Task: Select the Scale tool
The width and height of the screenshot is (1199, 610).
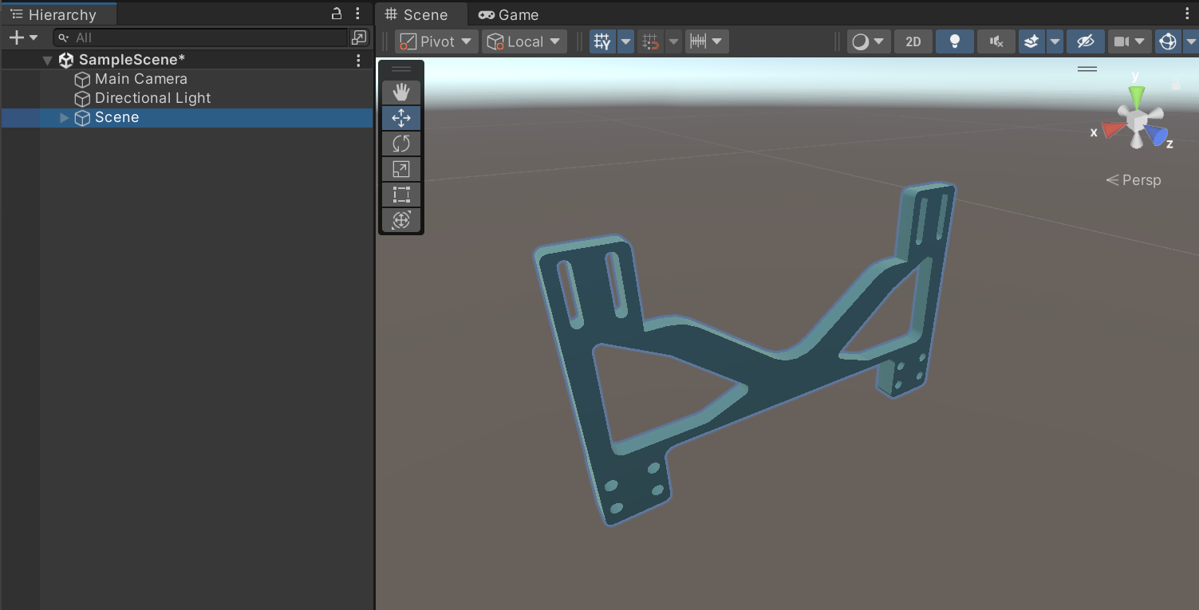Action: [x=401, y=169]
